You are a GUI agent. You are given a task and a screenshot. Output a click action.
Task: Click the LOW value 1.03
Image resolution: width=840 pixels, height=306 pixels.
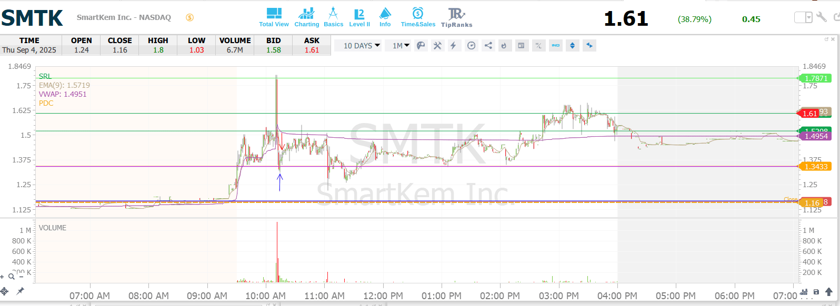(197, 50)
